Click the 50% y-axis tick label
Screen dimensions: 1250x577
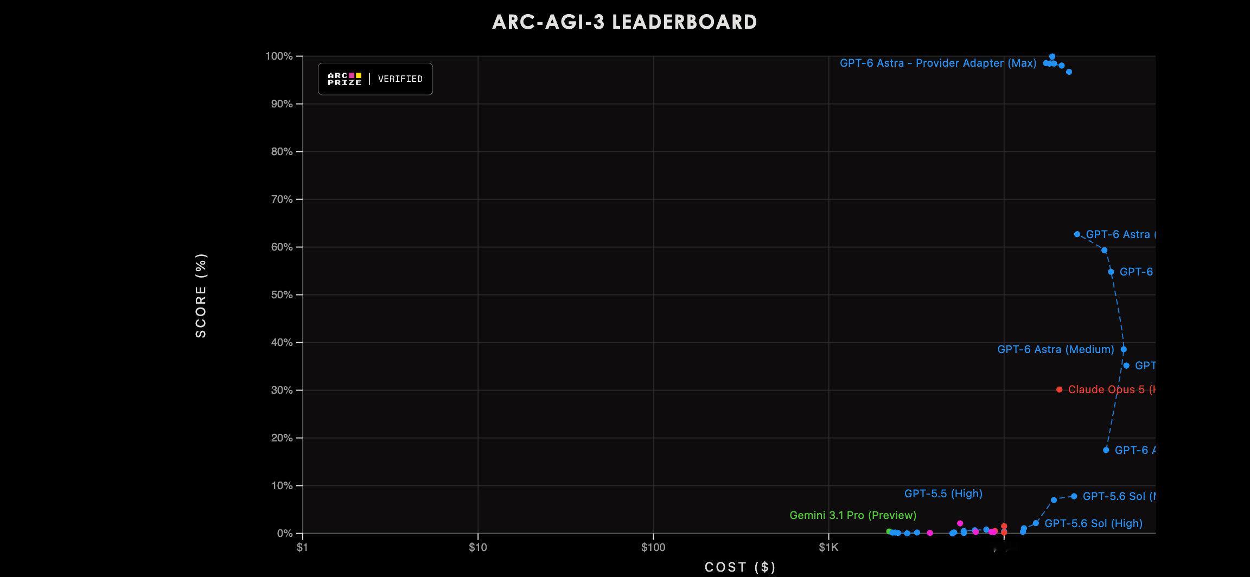click(x=282, y=295)
